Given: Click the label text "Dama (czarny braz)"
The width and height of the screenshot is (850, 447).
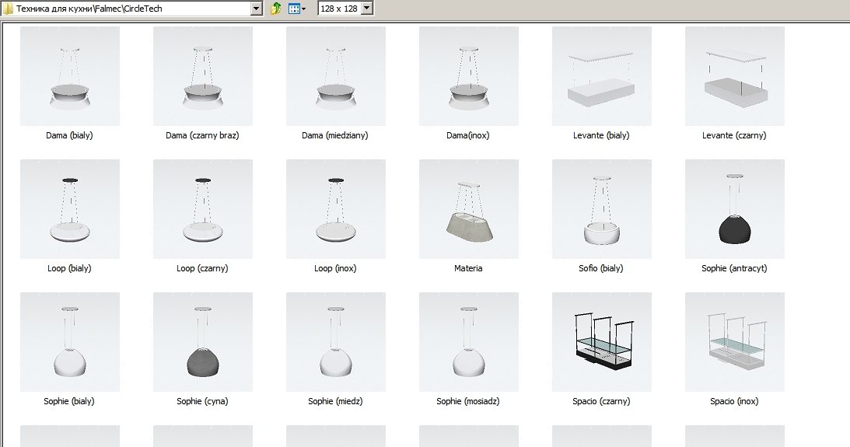Looking at the screenshot, I should (x=202, y=135).
